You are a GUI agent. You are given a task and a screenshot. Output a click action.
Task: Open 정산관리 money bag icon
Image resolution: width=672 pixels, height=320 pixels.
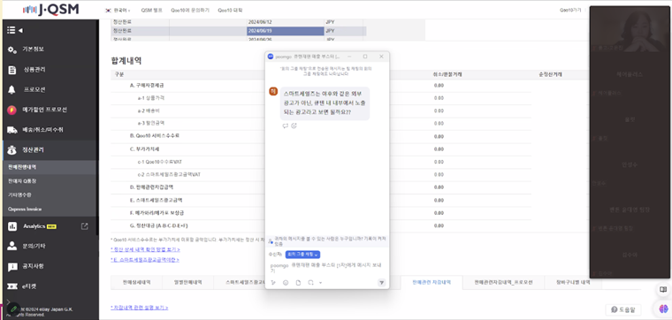[x=12, y=150]
